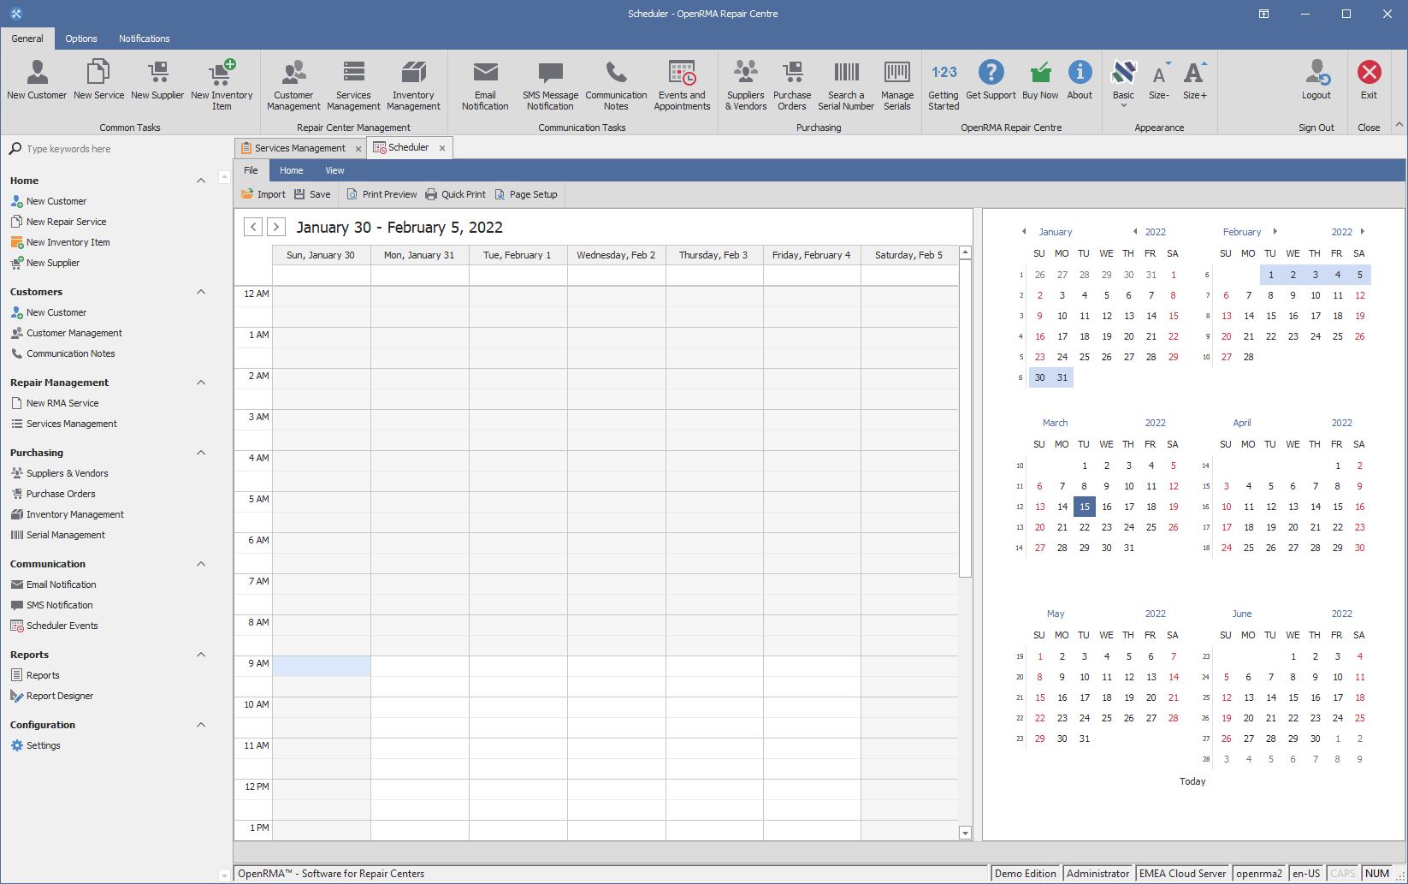Open Manage Serials ribbon icon
This screenshot has width=1408, height=884.
pos(897,85)
